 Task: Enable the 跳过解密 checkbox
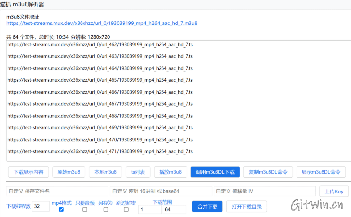pyautogui.click(x=126, y=210)
